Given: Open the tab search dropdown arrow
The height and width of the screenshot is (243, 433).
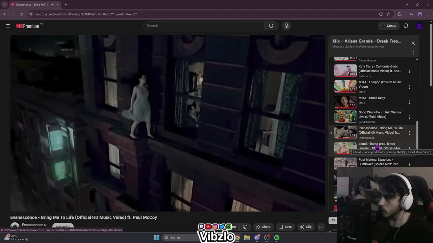Looking at the screenshot, I should pos(4,4).
